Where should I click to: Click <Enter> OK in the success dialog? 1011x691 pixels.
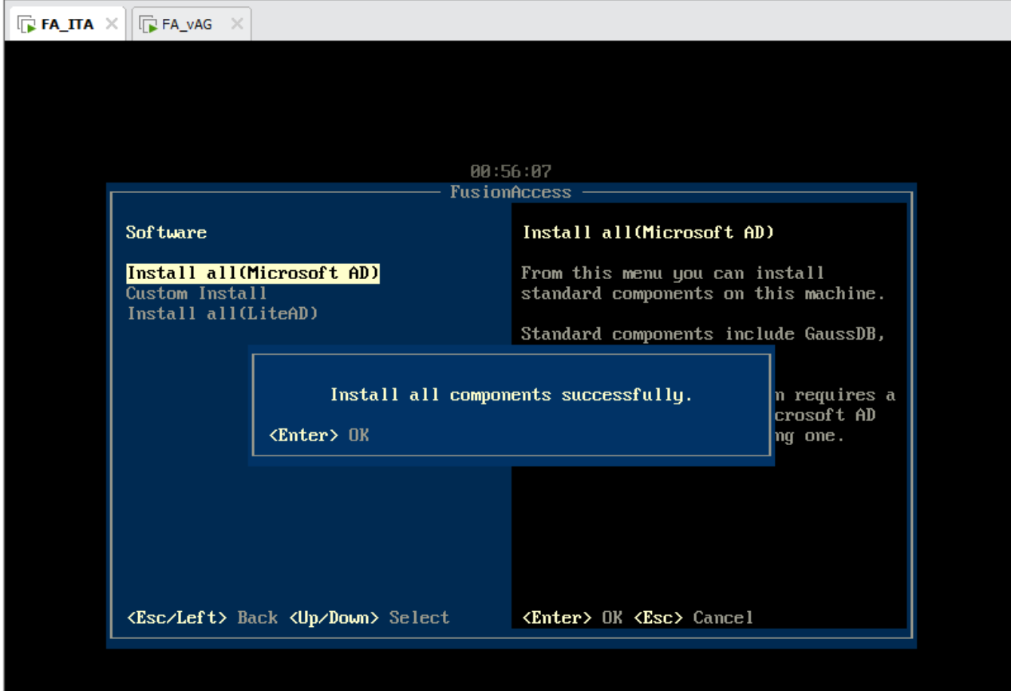pos(319,435)
